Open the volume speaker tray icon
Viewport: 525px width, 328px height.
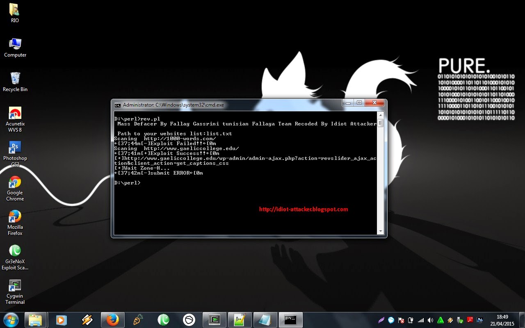click(431, 320)
